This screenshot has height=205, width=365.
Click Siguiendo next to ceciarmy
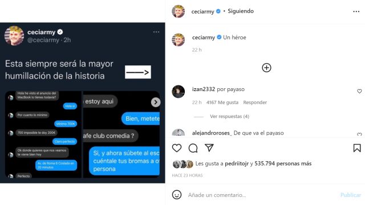[241, 11]
